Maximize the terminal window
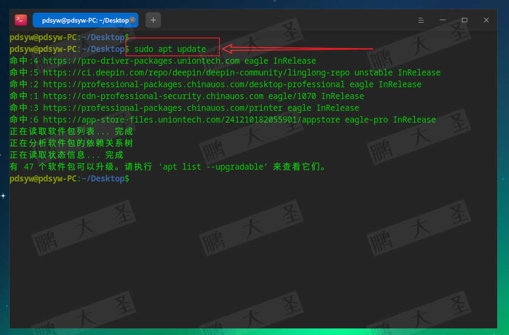The image size is (509, 335). [x=464, y=20]
